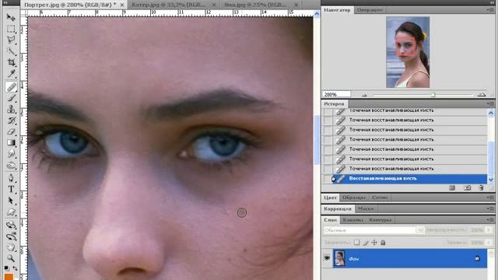Switch to the Маски tab
Viewport: 498px width, 280px height.
(x=366, y=208)
